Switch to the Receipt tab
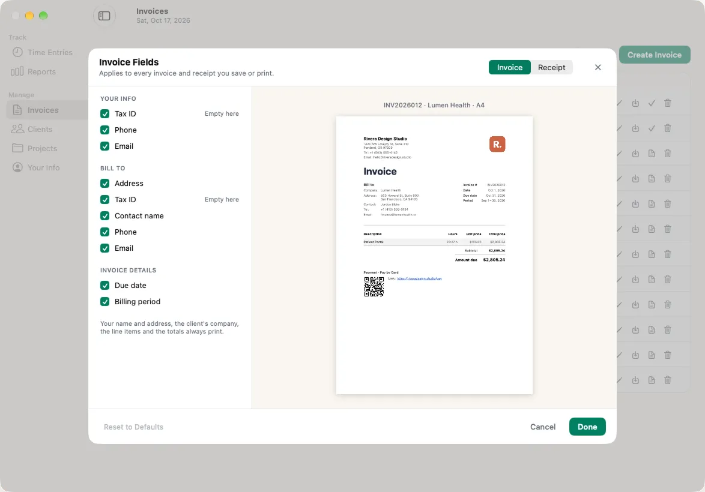This screenshot has width=705, height=492. pos(551,67)
